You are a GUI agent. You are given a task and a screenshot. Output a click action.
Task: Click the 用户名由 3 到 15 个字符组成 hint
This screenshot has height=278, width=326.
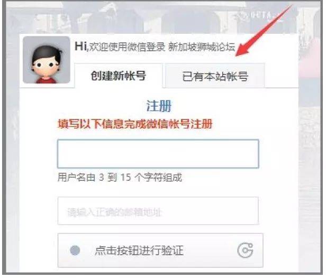[120, 178]
